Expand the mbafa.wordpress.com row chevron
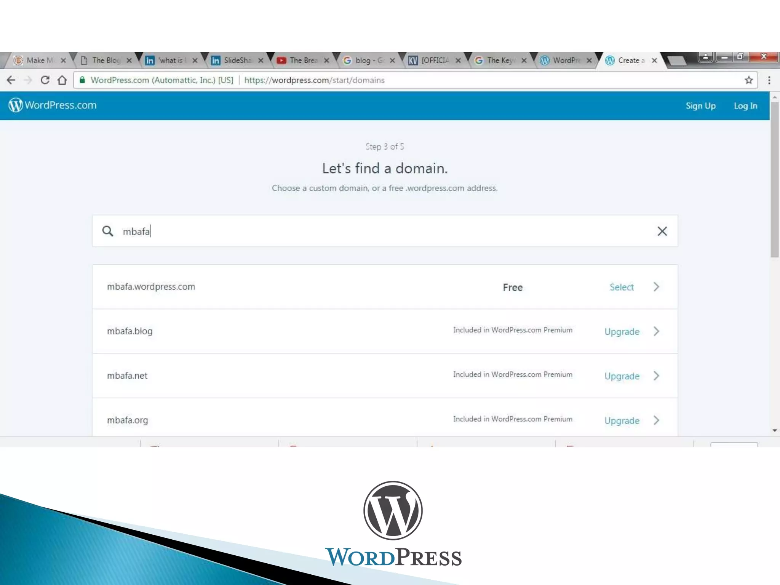The height and width of the screenshot is (585, 780). [x=656, y=287]
